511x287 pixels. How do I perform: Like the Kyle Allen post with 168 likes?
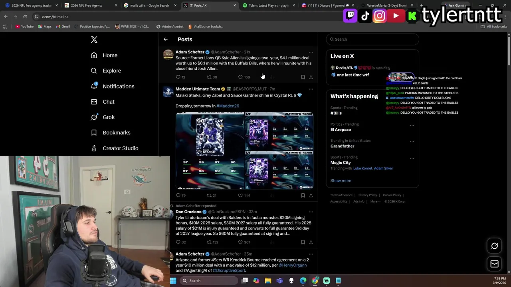[244, 77]
